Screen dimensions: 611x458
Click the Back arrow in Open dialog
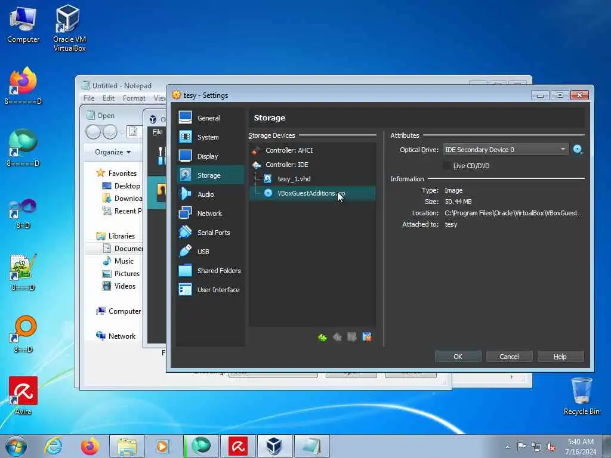93,132
